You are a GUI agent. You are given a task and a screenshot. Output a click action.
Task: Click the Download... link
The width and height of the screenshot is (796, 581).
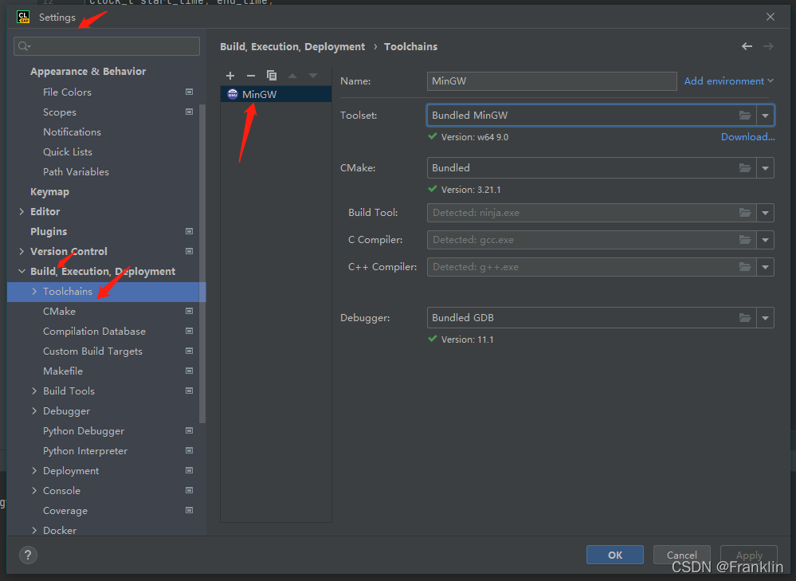(x=747, y=136)
